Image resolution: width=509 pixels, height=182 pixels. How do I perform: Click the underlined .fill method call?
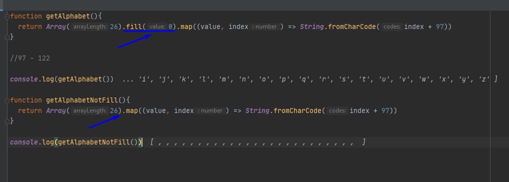(134, 26)
